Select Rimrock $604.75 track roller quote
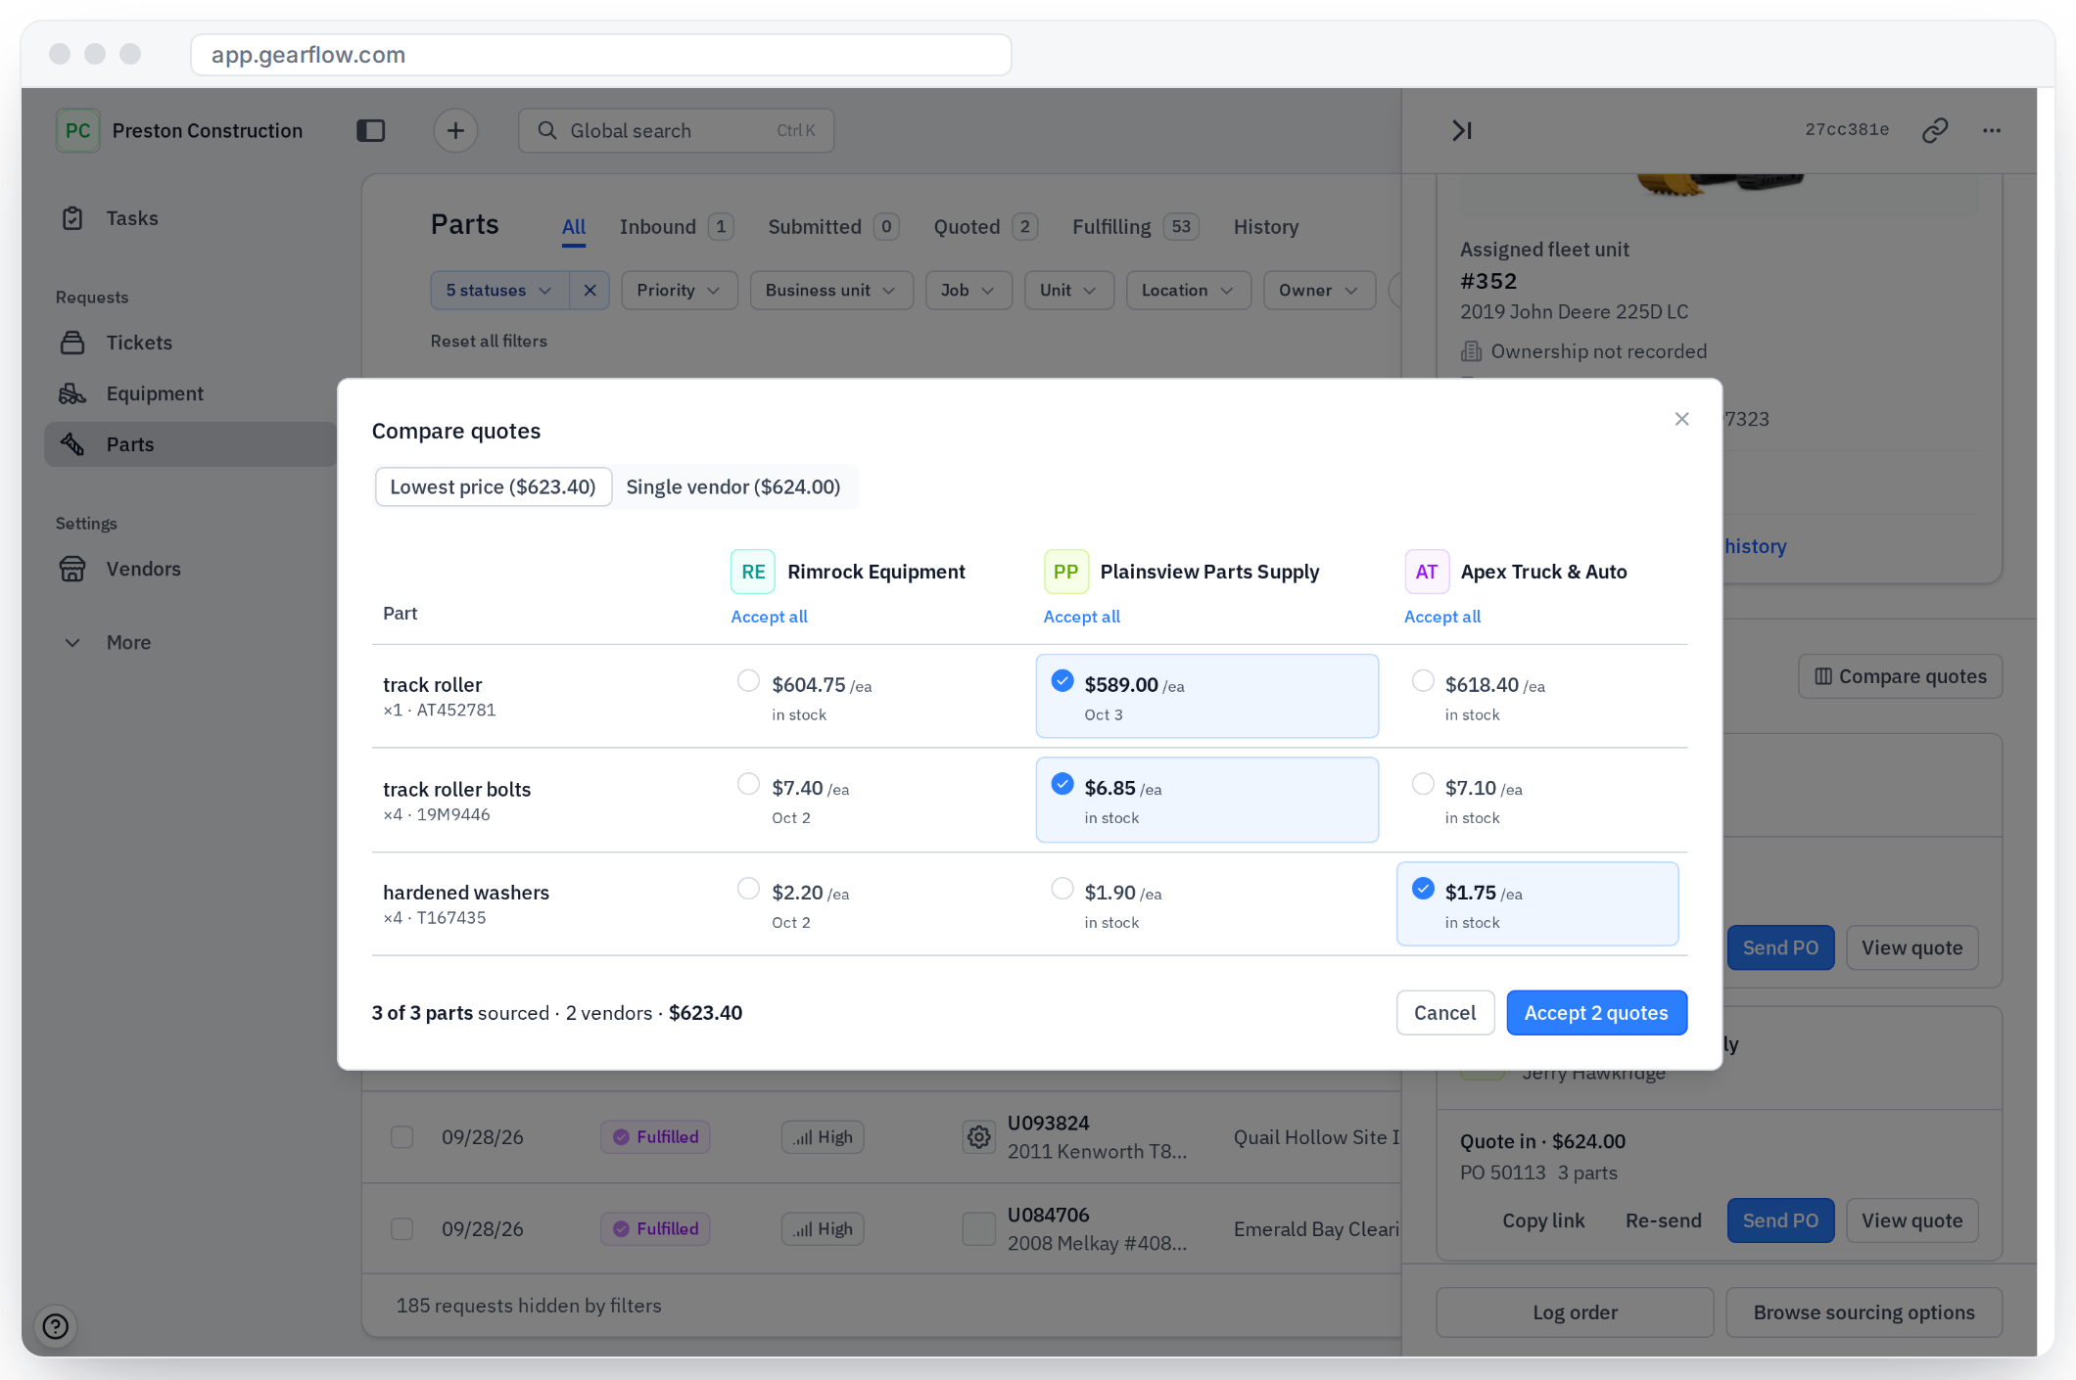This screenshot has height=1380, width=2076. (x=748, y=681)
